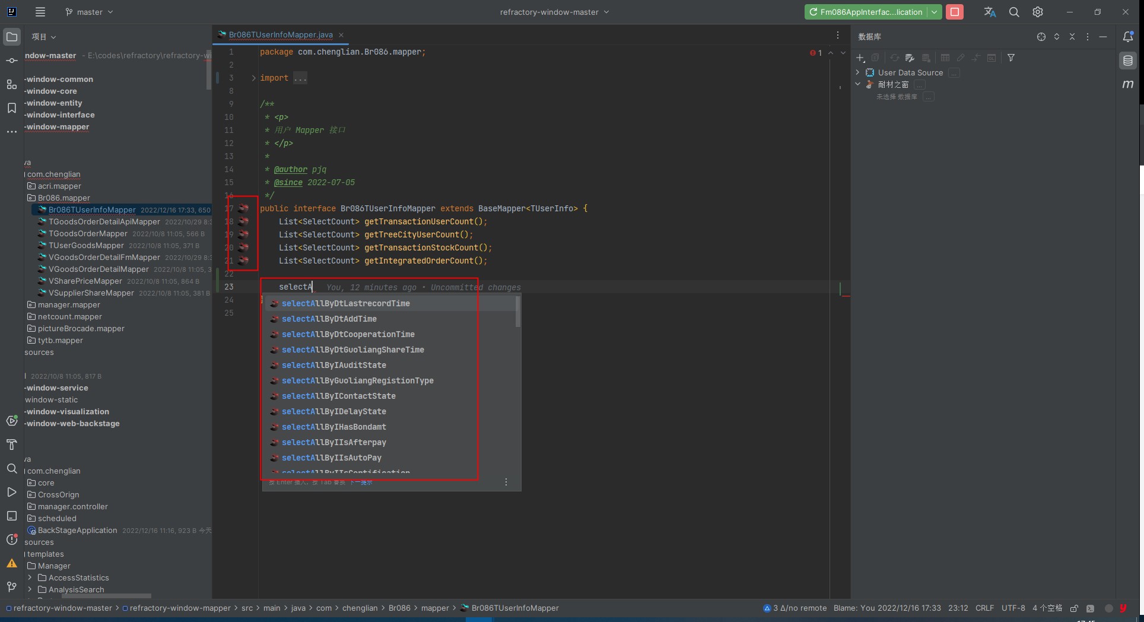Open Search Everywhere magnifier in title bar

tap(1014, 12)
